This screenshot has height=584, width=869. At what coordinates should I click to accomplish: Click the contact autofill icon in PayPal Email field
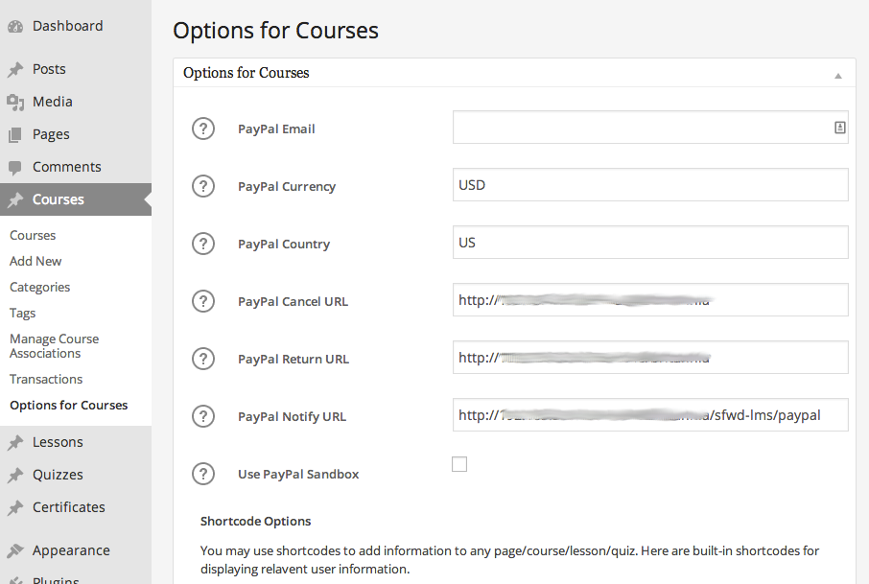tap(840, 128)
